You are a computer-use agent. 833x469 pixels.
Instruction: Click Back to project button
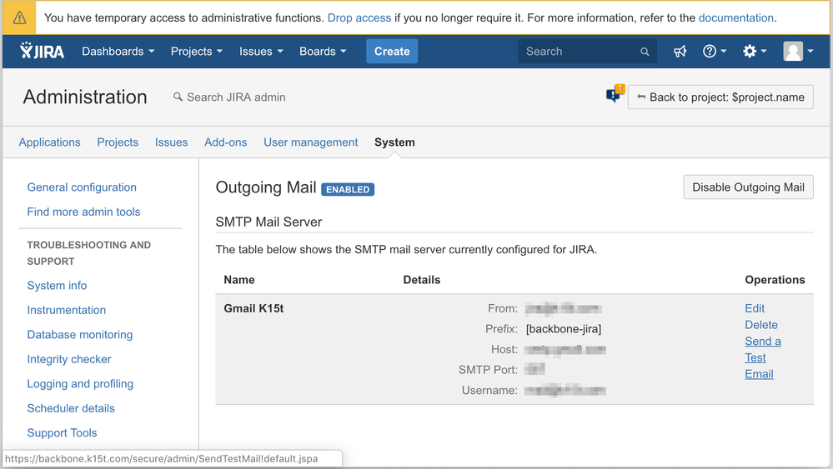click(720, 97)
